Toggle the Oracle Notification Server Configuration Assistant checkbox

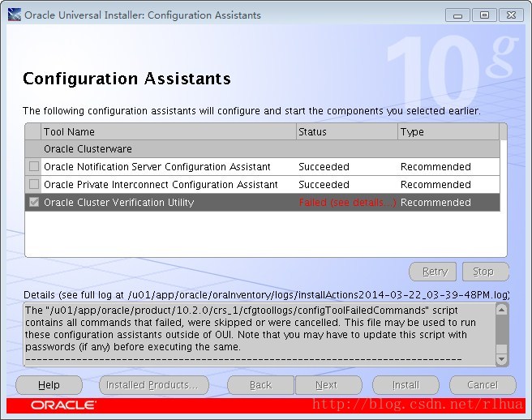[x=34, y=166]
